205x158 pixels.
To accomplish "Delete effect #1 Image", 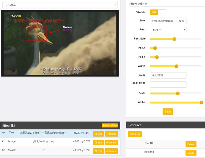I will [x=111, y=143].
